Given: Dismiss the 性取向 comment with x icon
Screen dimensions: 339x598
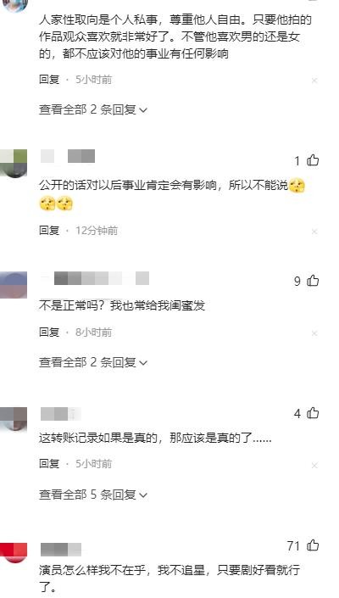Looking at the screenshot, I should [314, 81].
